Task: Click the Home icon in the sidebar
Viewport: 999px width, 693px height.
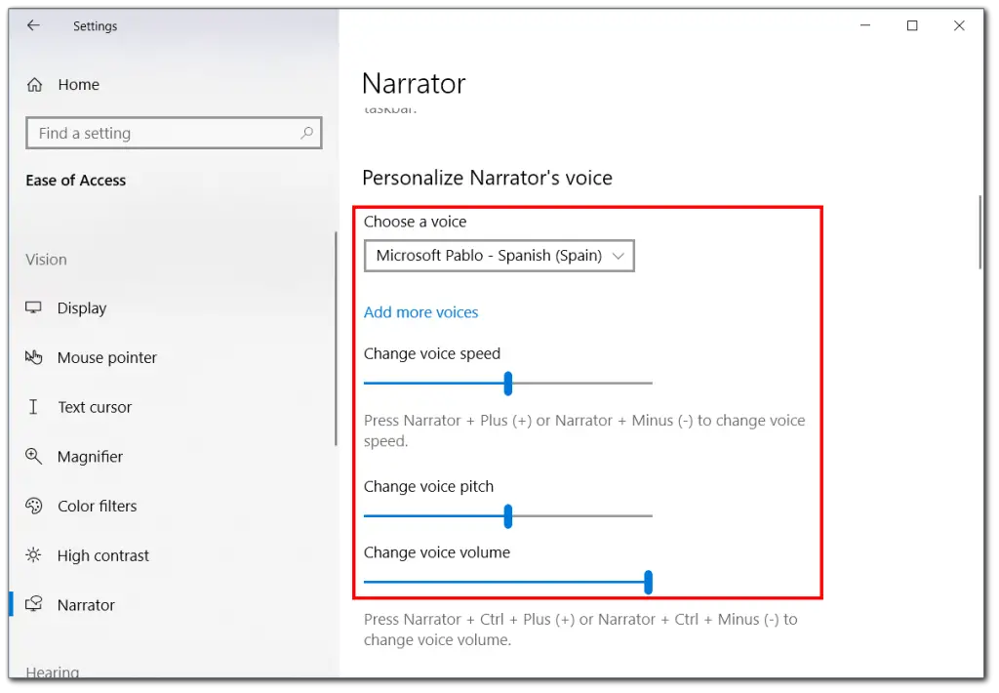Action: pos(32,84)
